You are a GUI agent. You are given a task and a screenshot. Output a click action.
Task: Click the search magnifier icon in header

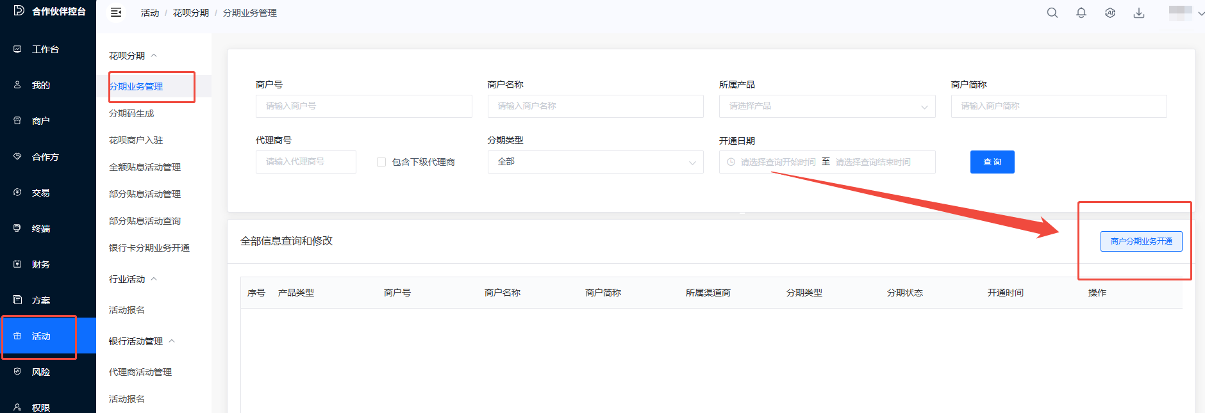click(1052, 13)
